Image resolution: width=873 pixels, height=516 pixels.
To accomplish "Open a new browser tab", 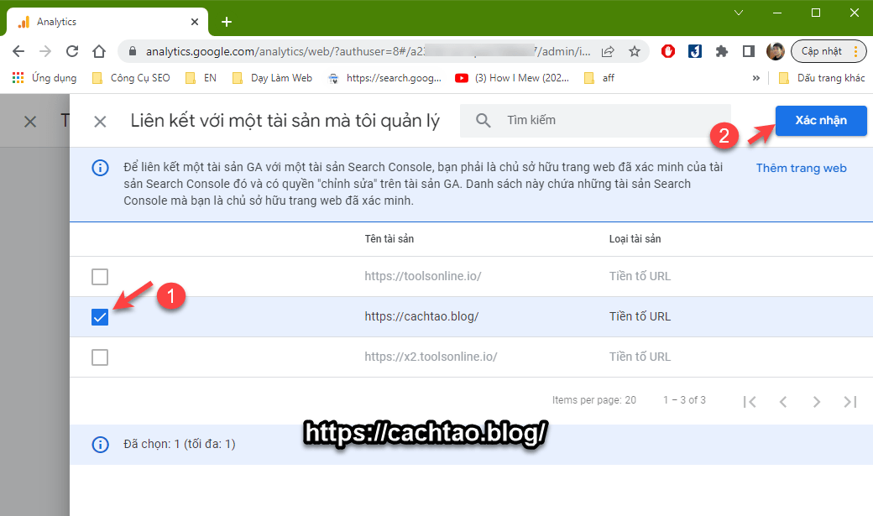I will (x=226, y=22).
